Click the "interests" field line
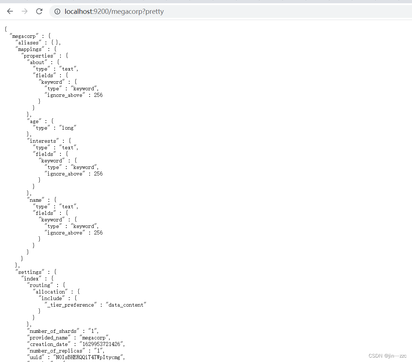 [49, 141]
